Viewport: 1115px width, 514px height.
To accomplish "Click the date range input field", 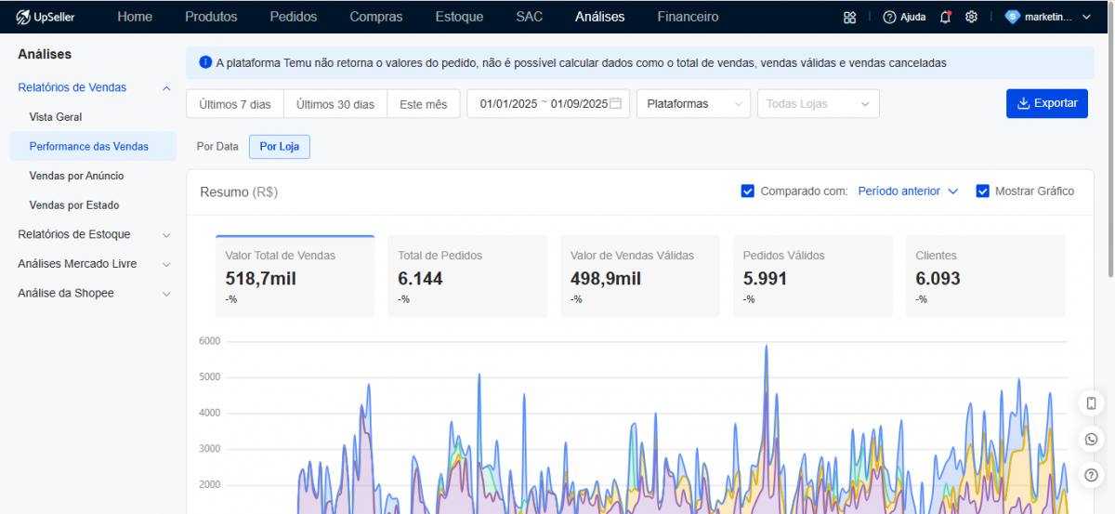I will point(548,104).
